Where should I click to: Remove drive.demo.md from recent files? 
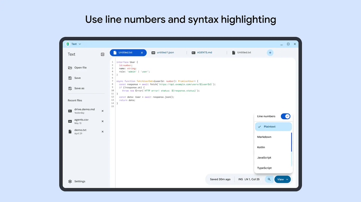[x=103, y=111]
